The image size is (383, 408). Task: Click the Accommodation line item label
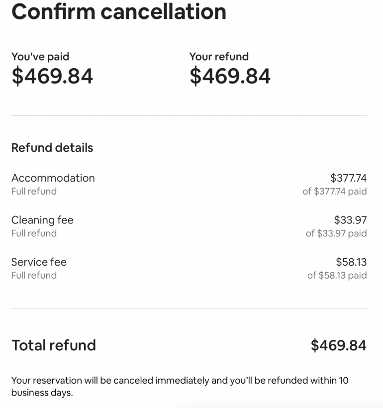(53, 178)
